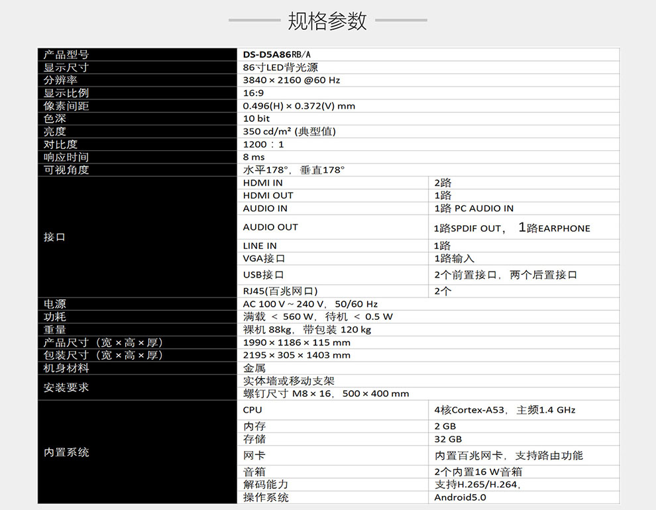Select the 对比度 label
This screenshot has height=510, width=656.
point(60,144)
